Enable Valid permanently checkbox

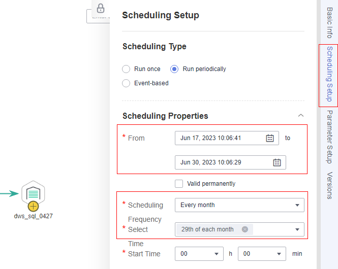(x=178, y=184)
